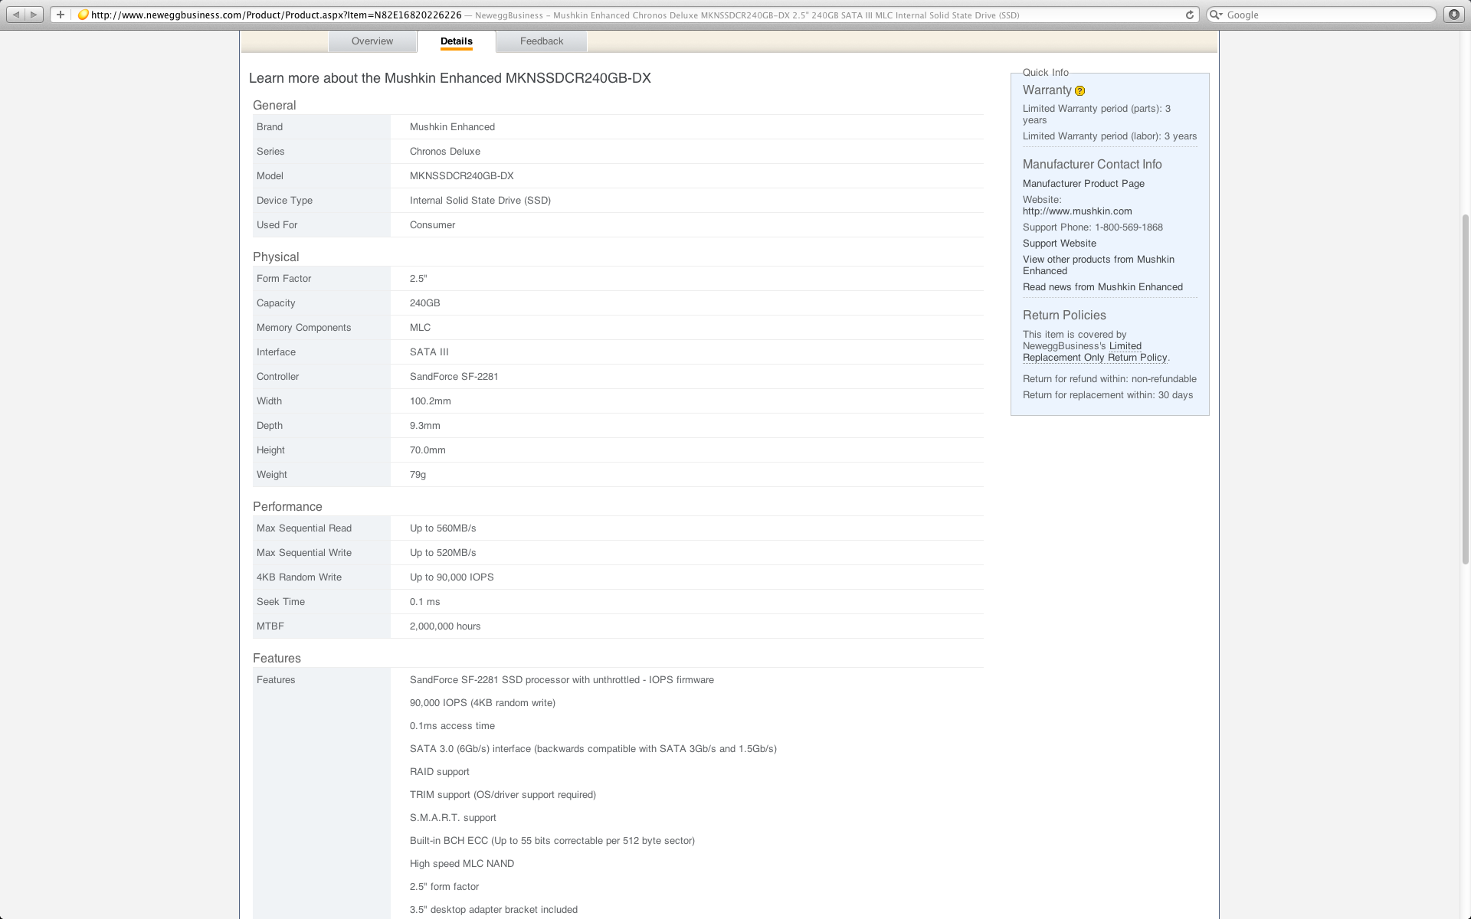Screen dimensions: 1471x919
Task: View other products from Mushkin Enhanced
Action: click(x=1099, y=265)
